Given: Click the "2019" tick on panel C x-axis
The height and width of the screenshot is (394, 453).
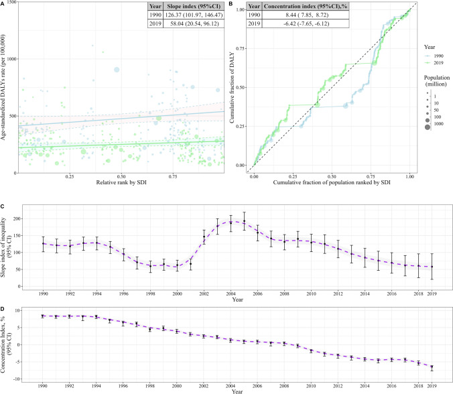Looking at the screenshot, I should coord(432,293).
